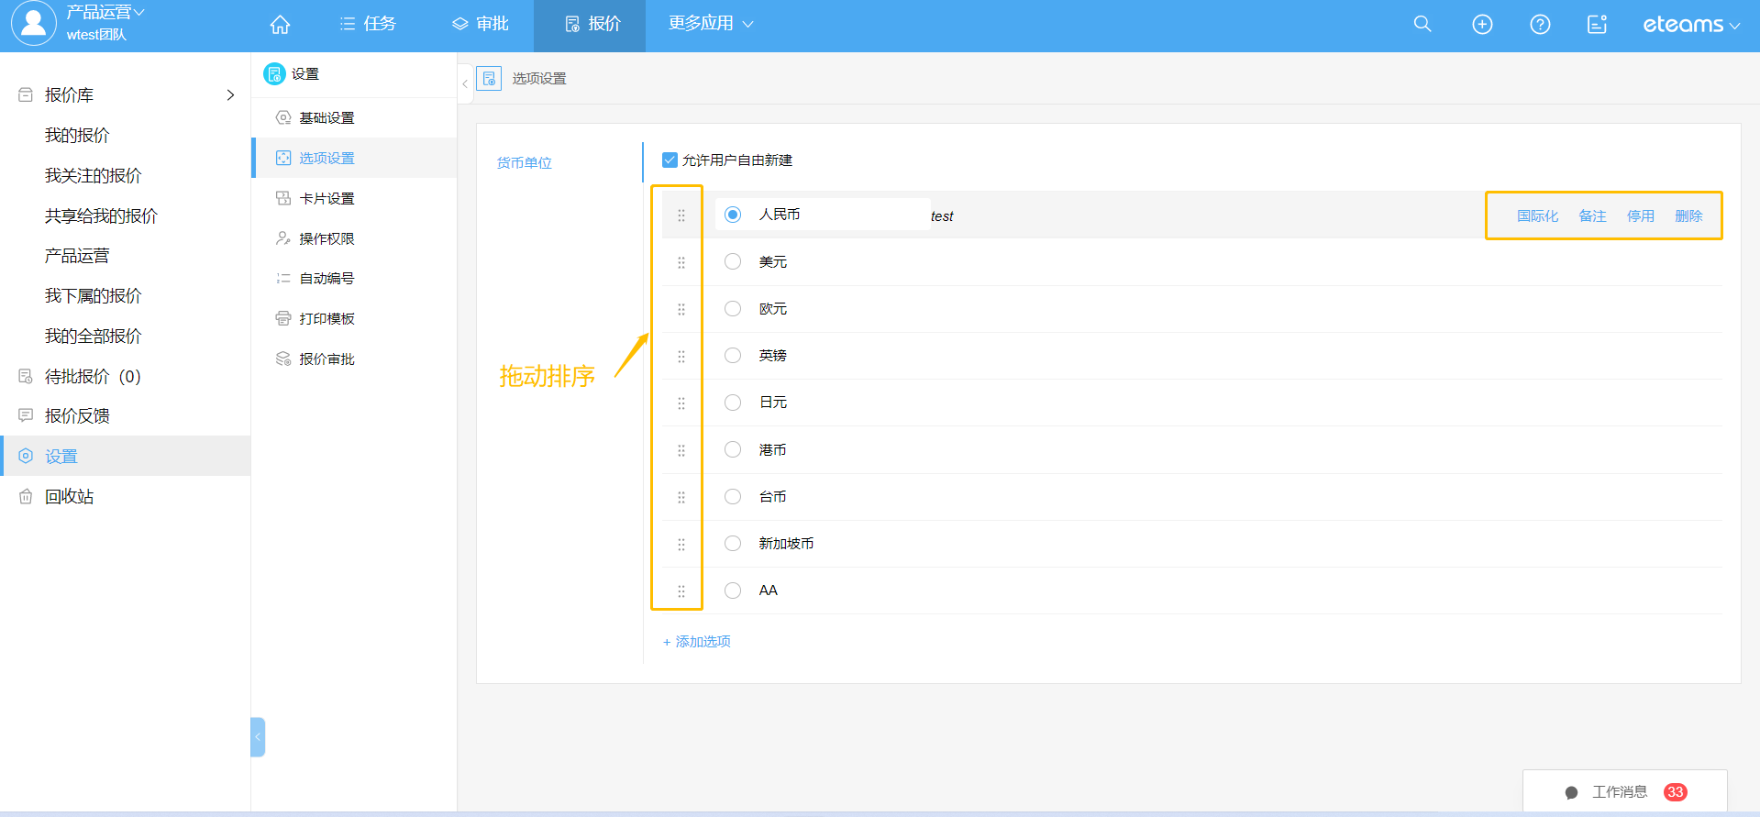Open the help question mark icon
Viewport: 1760px width, 817px height.
click(1540, 25)
